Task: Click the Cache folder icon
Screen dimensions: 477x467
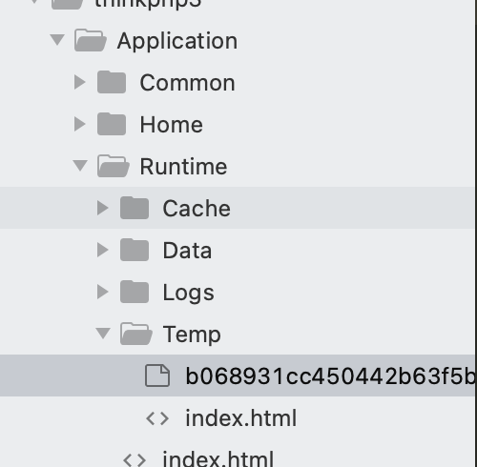Action: click(x=135, y=208)
